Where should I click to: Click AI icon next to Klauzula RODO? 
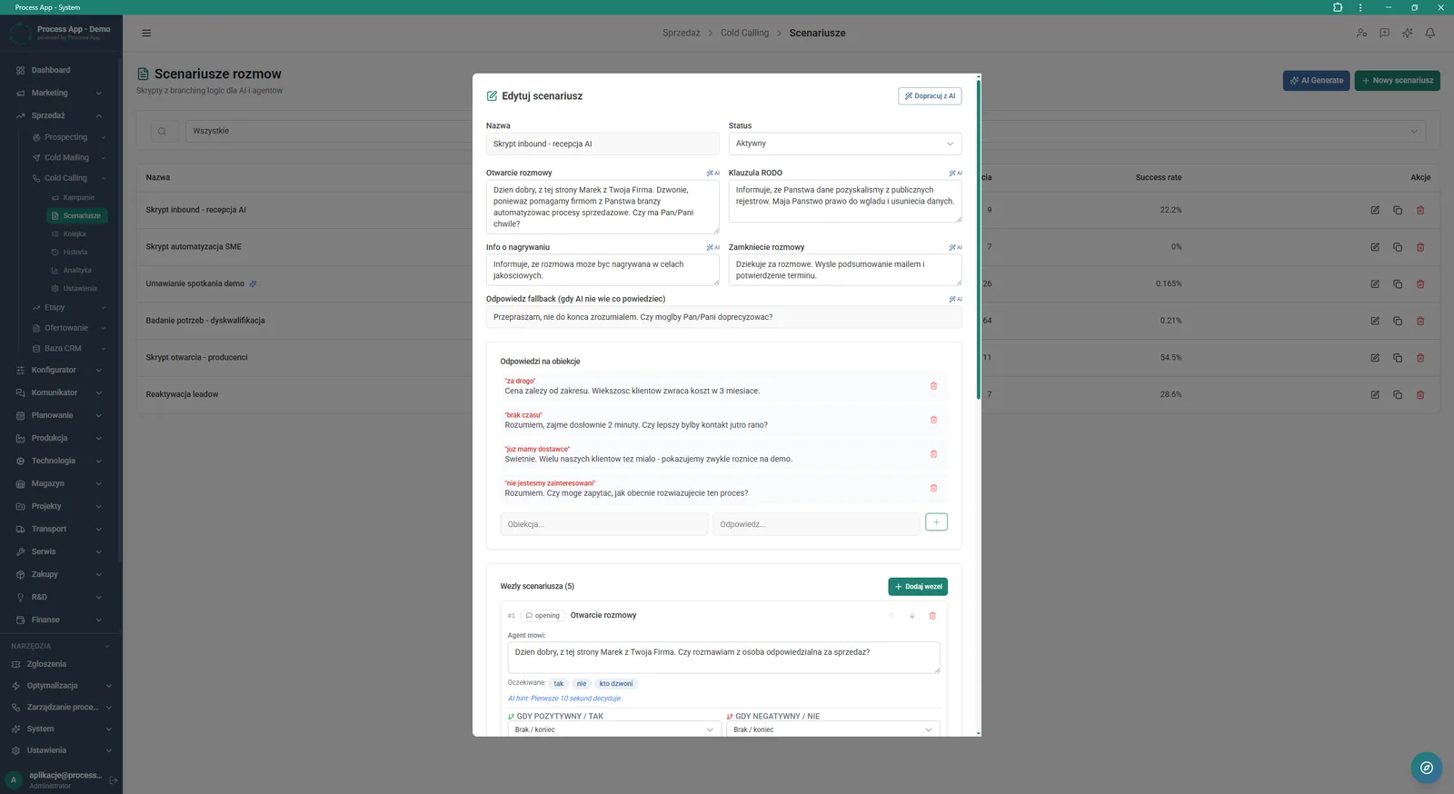tap(955, 173)
